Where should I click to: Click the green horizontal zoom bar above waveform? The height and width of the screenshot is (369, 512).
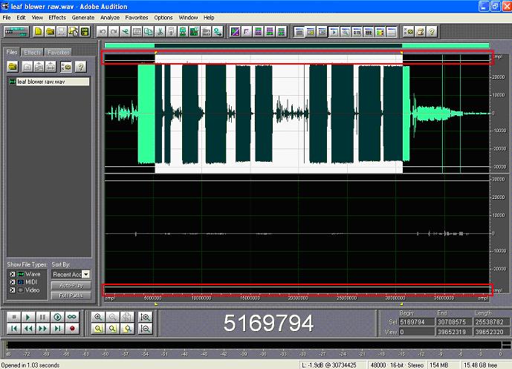point(296,46)
